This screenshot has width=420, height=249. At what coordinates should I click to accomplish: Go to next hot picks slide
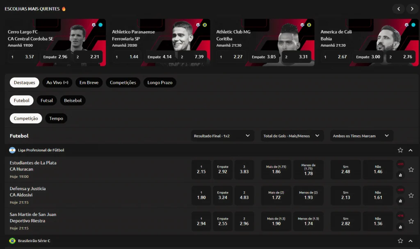coord(412,9)
